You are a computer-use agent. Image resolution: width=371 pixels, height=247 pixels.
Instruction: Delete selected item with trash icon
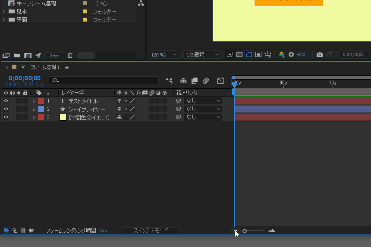click(70, 56)
